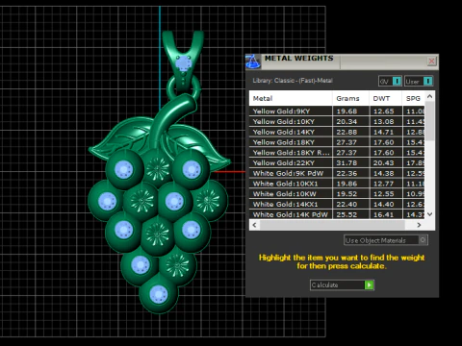Viewport: 462px width, 346px height.
Task: Click the scroll left arrow below table
Action: click(254, 225)
